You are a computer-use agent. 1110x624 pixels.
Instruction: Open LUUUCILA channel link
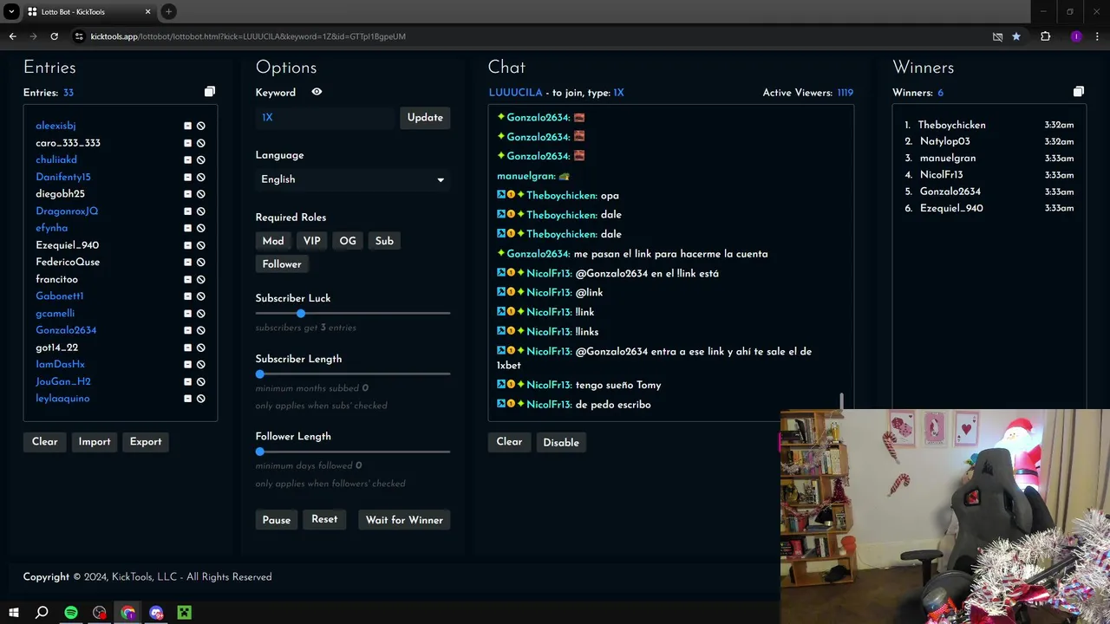[x=515, y=93]
